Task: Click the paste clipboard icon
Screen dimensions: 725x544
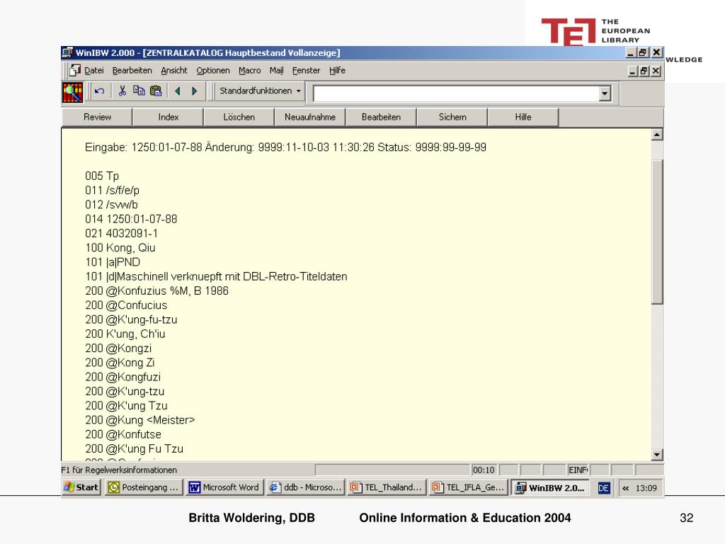Action: 156,91
